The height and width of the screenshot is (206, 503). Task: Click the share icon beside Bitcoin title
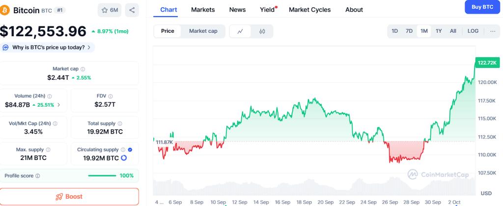[x=132, y=10]
